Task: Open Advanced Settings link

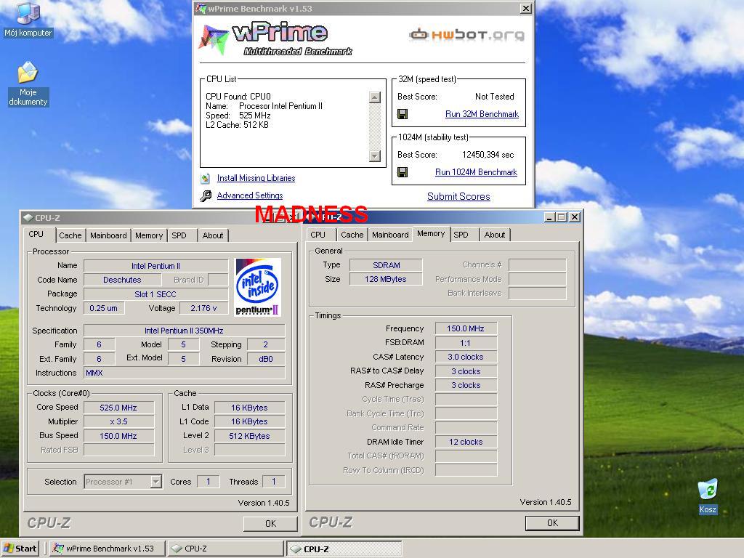Action: click(x=250, y=195)
